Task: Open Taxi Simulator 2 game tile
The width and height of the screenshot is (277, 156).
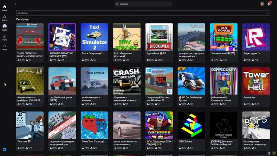Action: point(94,42)
